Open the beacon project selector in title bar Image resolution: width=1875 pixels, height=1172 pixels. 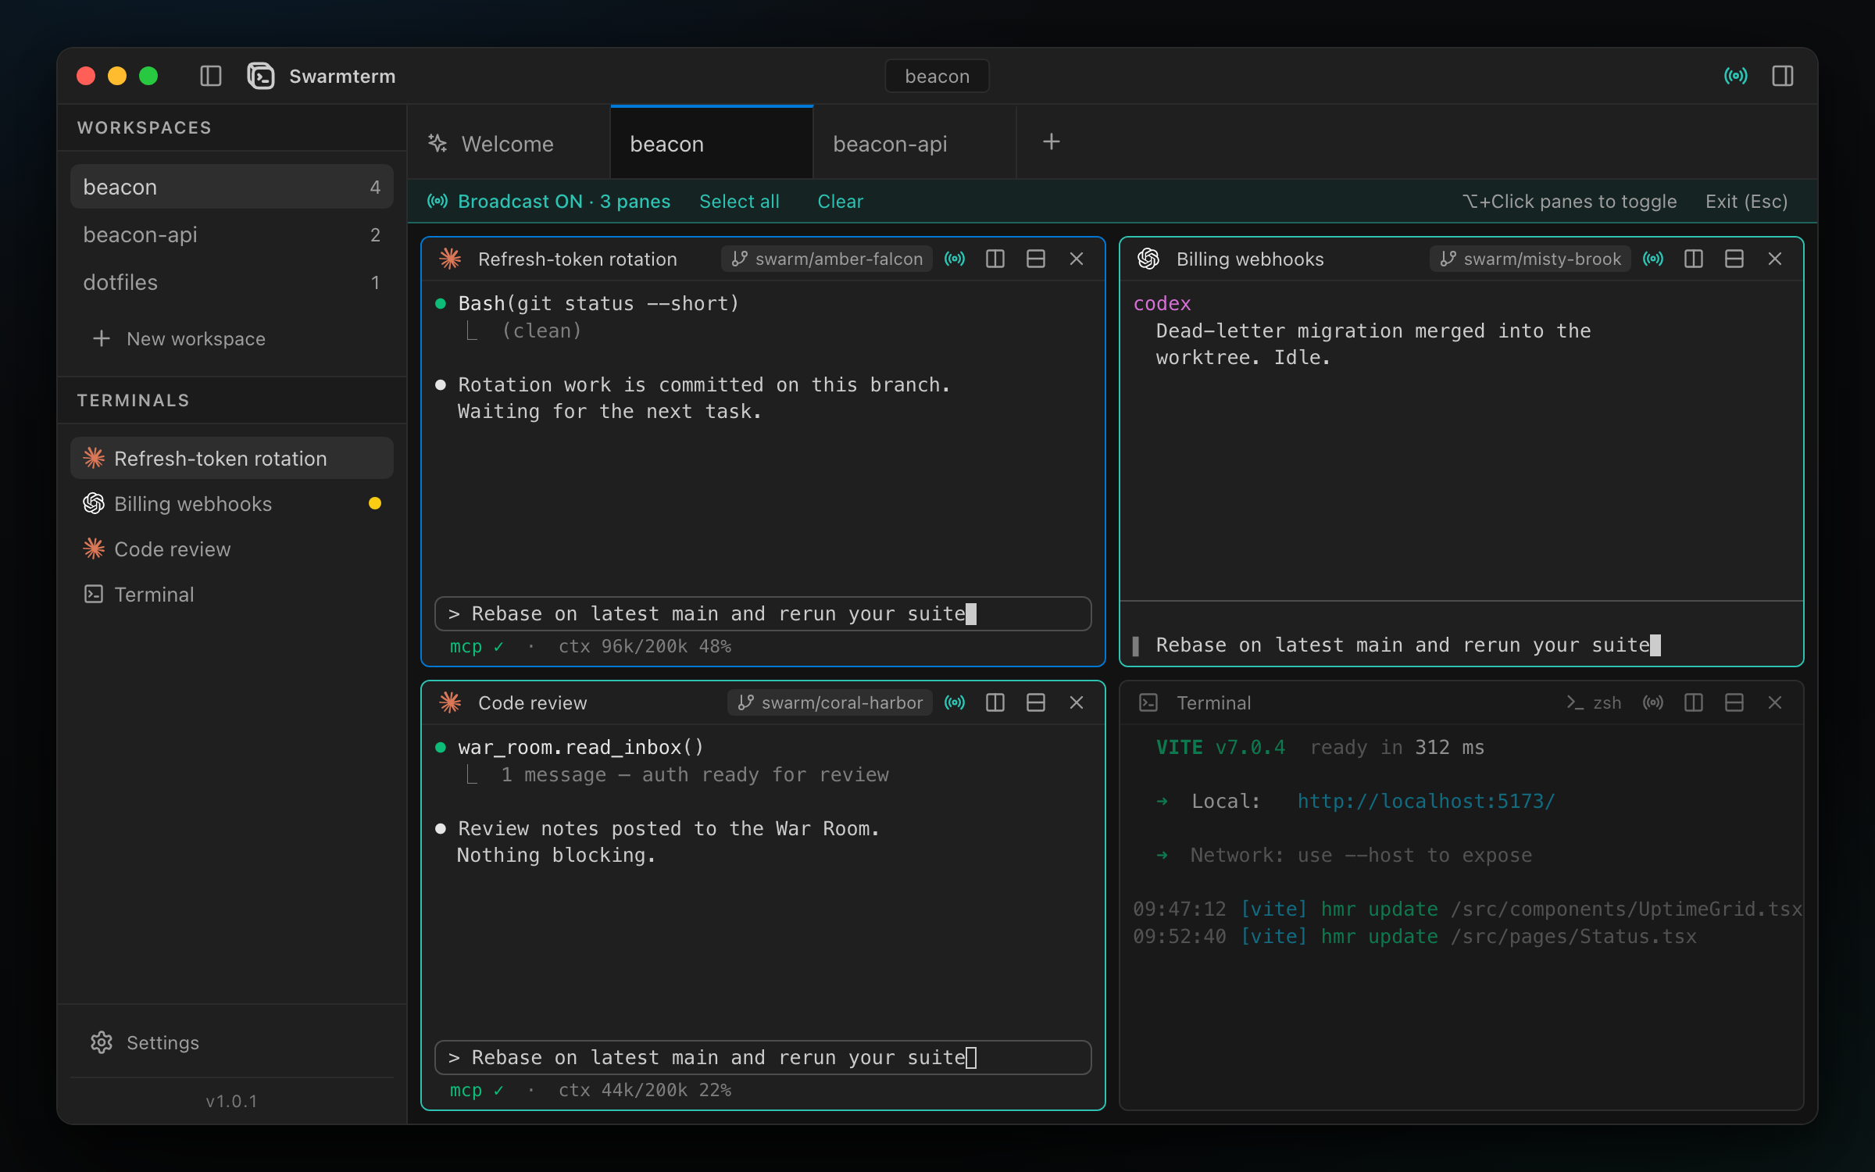(937, 76)
